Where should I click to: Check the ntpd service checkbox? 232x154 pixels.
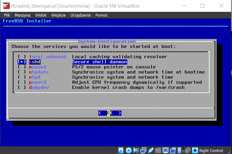click(x=22, y=77)
